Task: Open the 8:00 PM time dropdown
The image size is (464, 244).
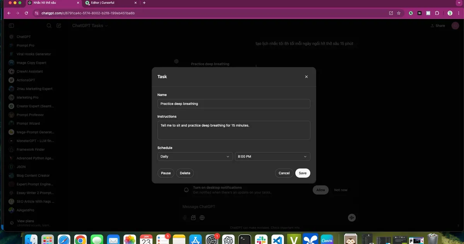Action: tap(272, 156)
